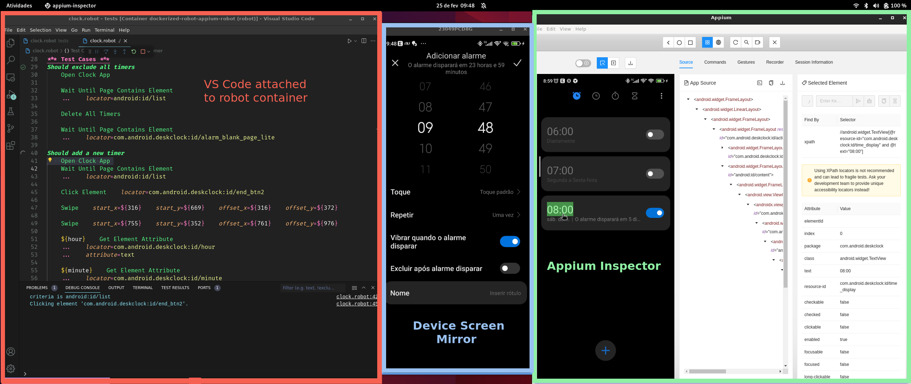Disable vibrate when alarm rings switch
Screen dimensions: 911x384
pyautogui.click(x=510, y=242)
